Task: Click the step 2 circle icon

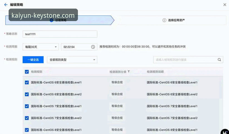Action: click(x=164, y=20)
